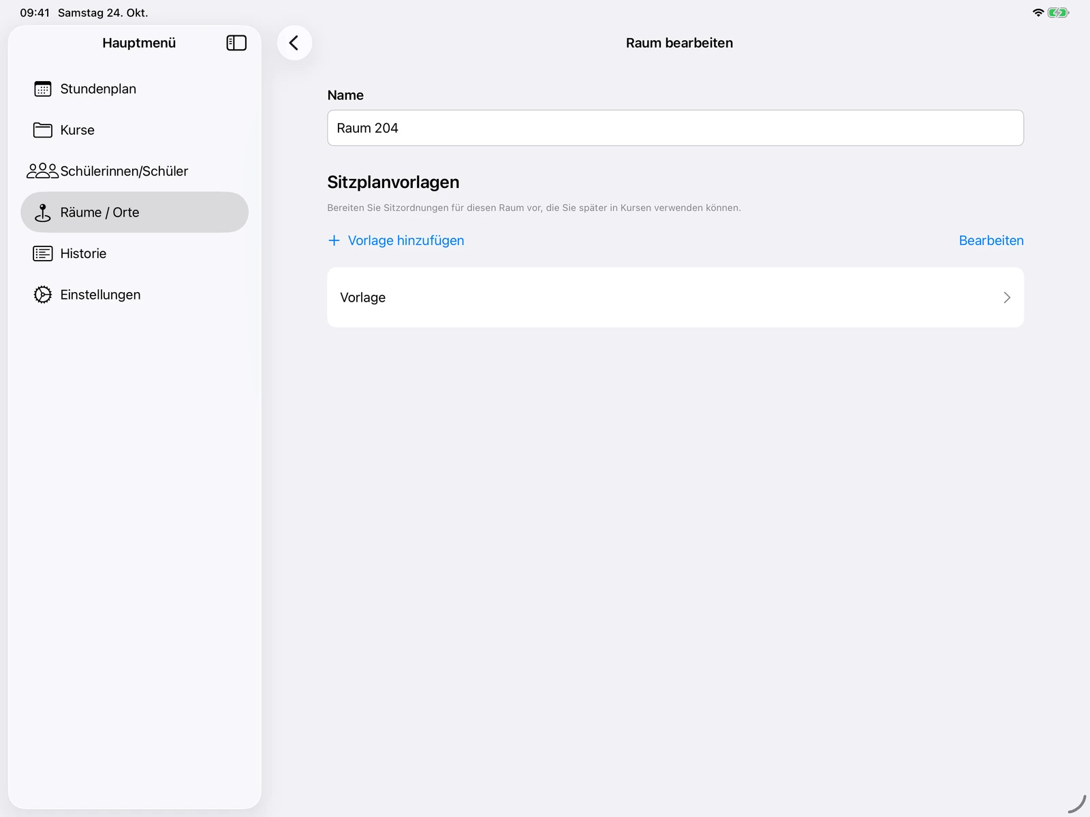Click the Historie list icon

click(x=43, y=254)
